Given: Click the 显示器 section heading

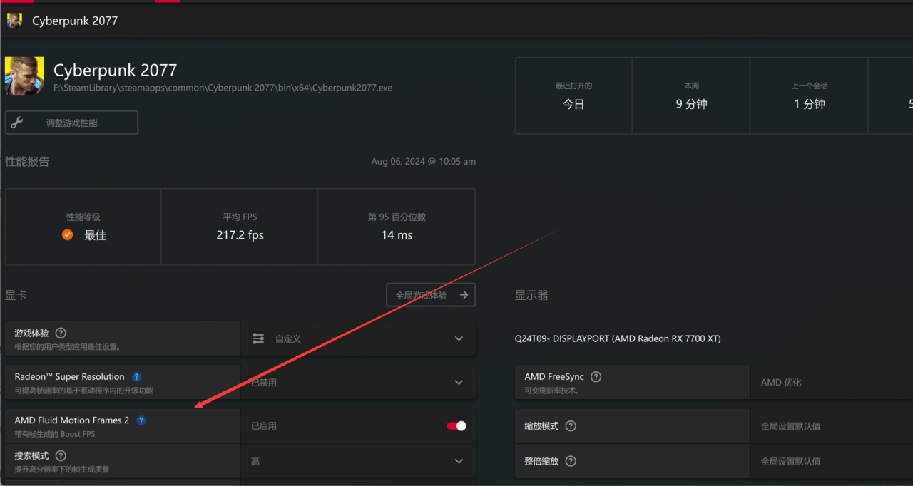Looking at the screenshot, I should pyautogui.click(x=531, y=295).
